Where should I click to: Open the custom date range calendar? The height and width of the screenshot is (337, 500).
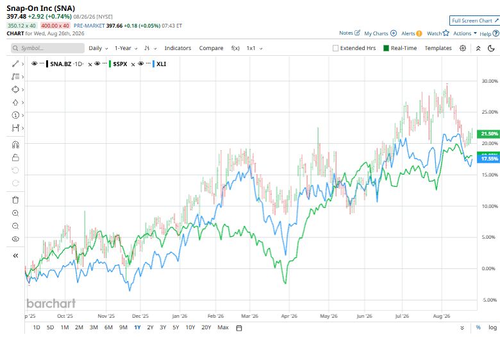[x=239, y=328]
